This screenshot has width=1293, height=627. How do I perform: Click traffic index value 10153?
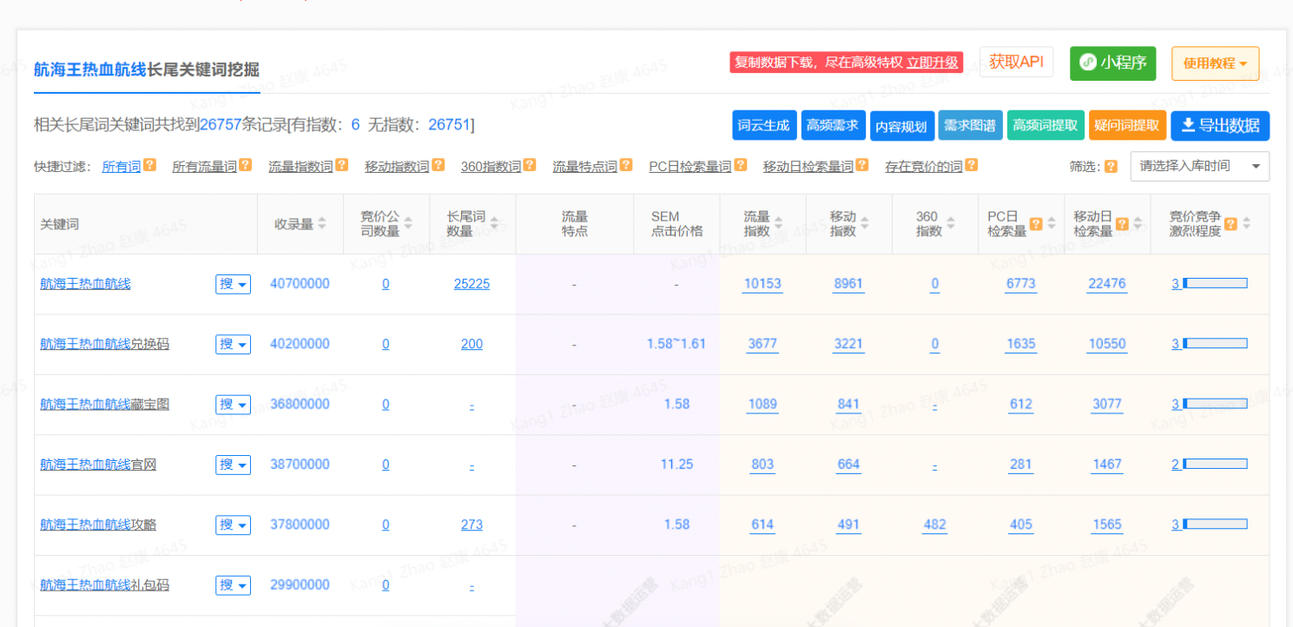pyautogui.click(x=762, y=284)
